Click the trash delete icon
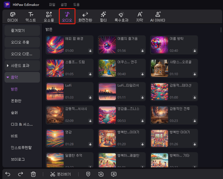 tap(33, 174)
